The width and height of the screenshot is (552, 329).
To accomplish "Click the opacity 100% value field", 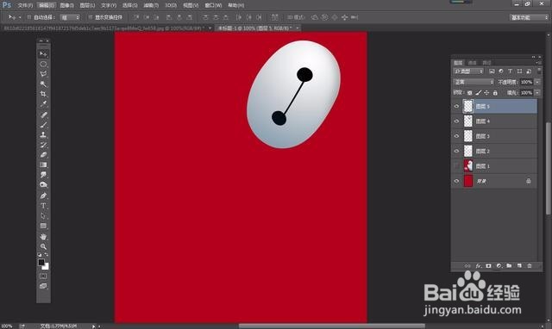I will pyautogui.click(x=526, y=82).
